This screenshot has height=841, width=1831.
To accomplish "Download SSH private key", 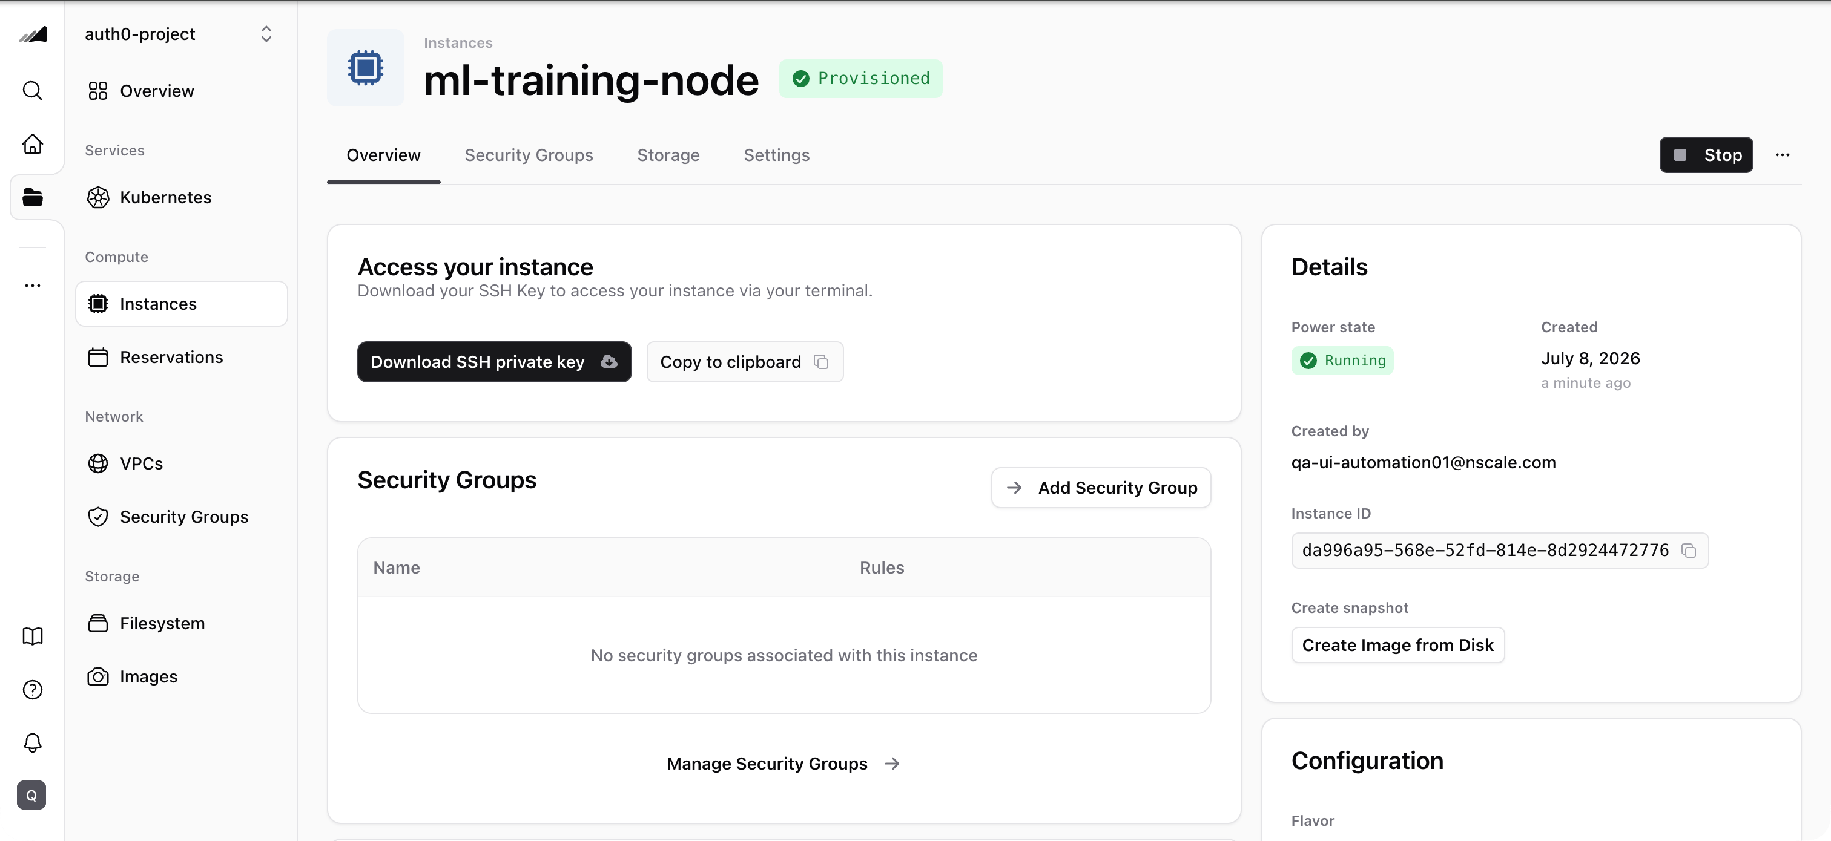I will click(x=495, y=362).
